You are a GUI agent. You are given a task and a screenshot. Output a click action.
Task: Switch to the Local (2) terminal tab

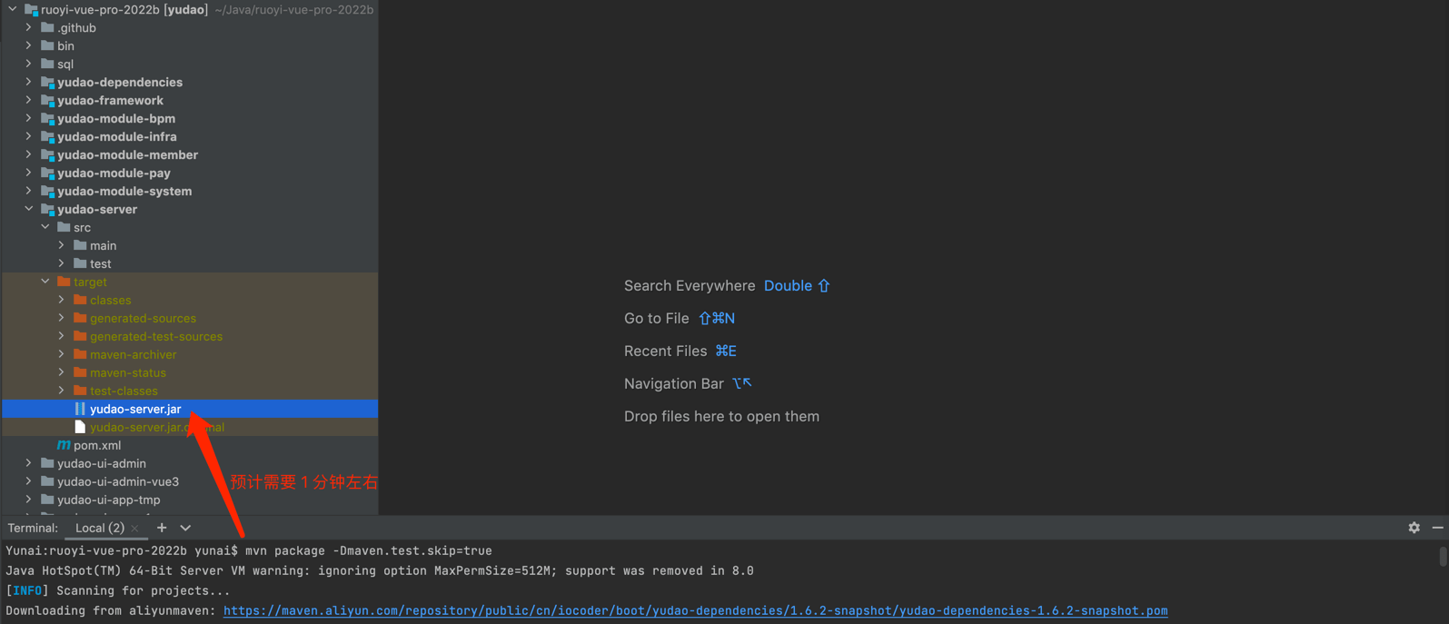pos(99,528)
